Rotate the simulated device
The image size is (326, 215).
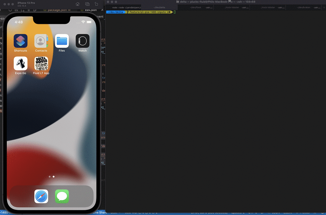tap(96, 4)
